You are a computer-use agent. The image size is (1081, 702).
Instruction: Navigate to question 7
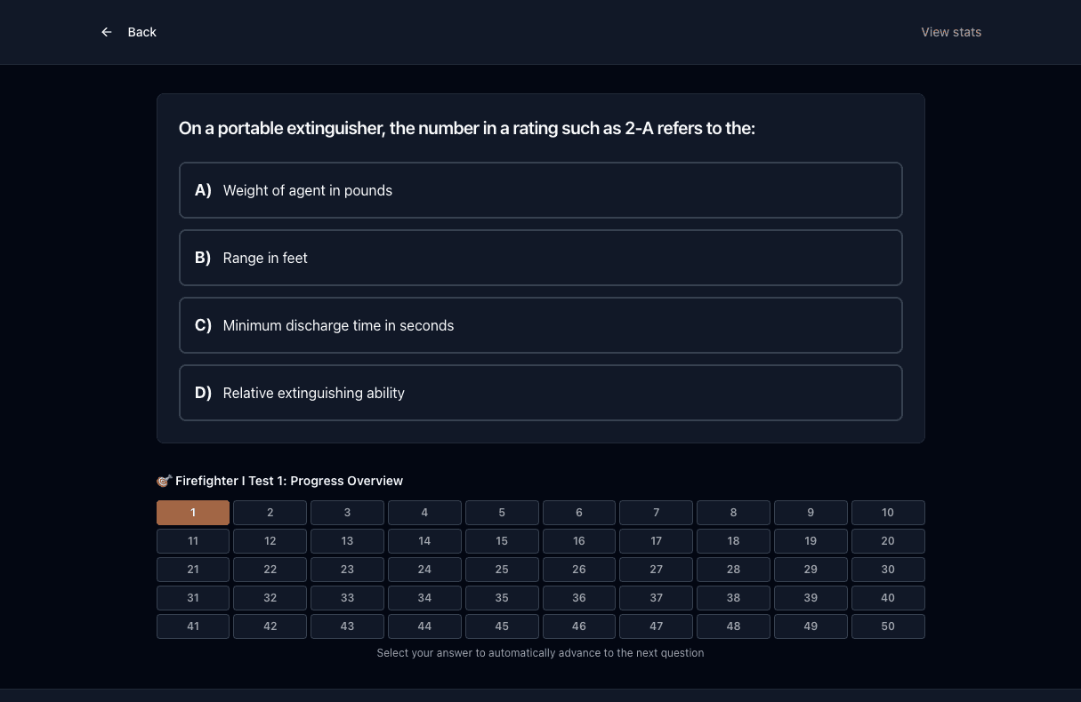point(657,513)
